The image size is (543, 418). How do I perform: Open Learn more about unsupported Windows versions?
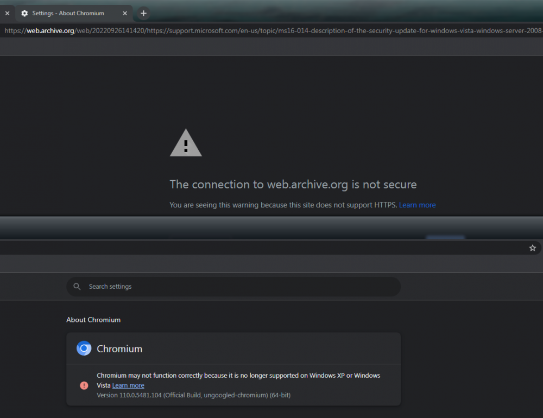tap(128, 385)
